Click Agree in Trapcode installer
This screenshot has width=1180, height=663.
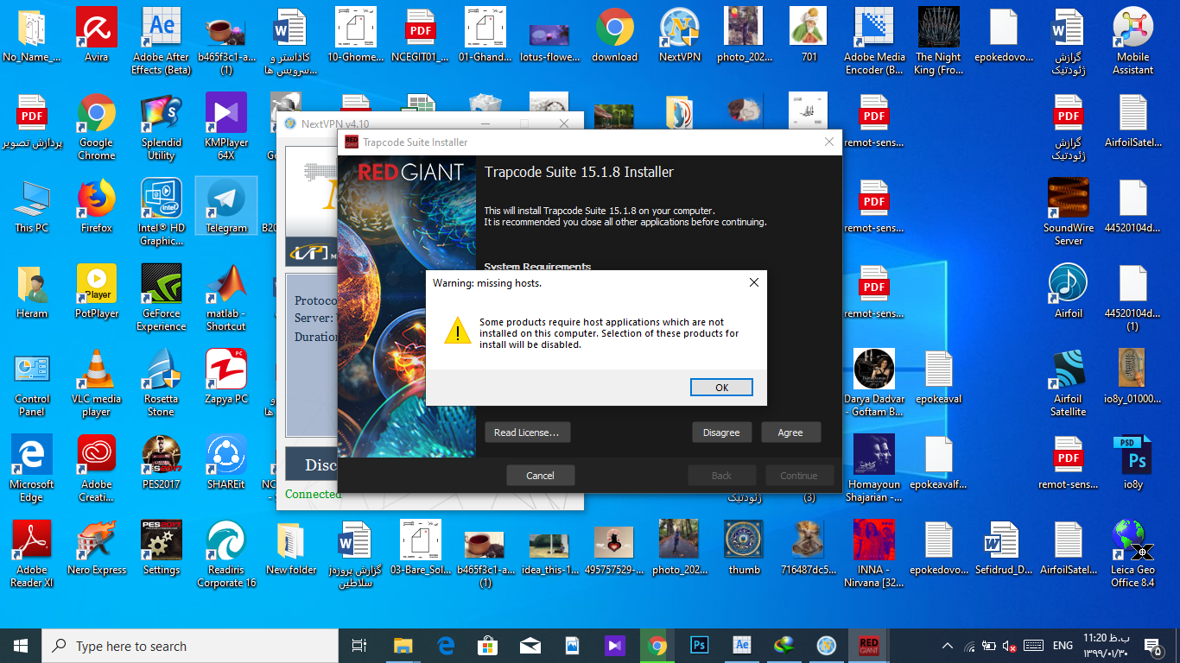790,433
